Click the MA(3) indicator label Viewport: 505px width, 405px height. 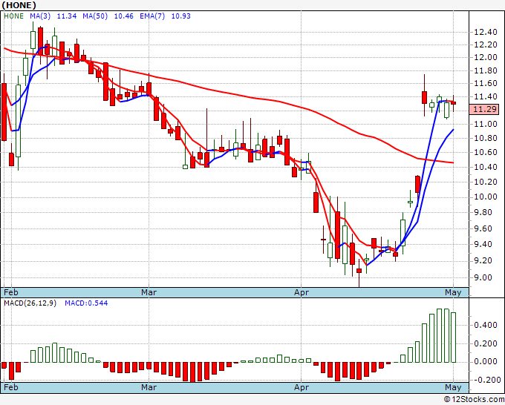(40, 16)
